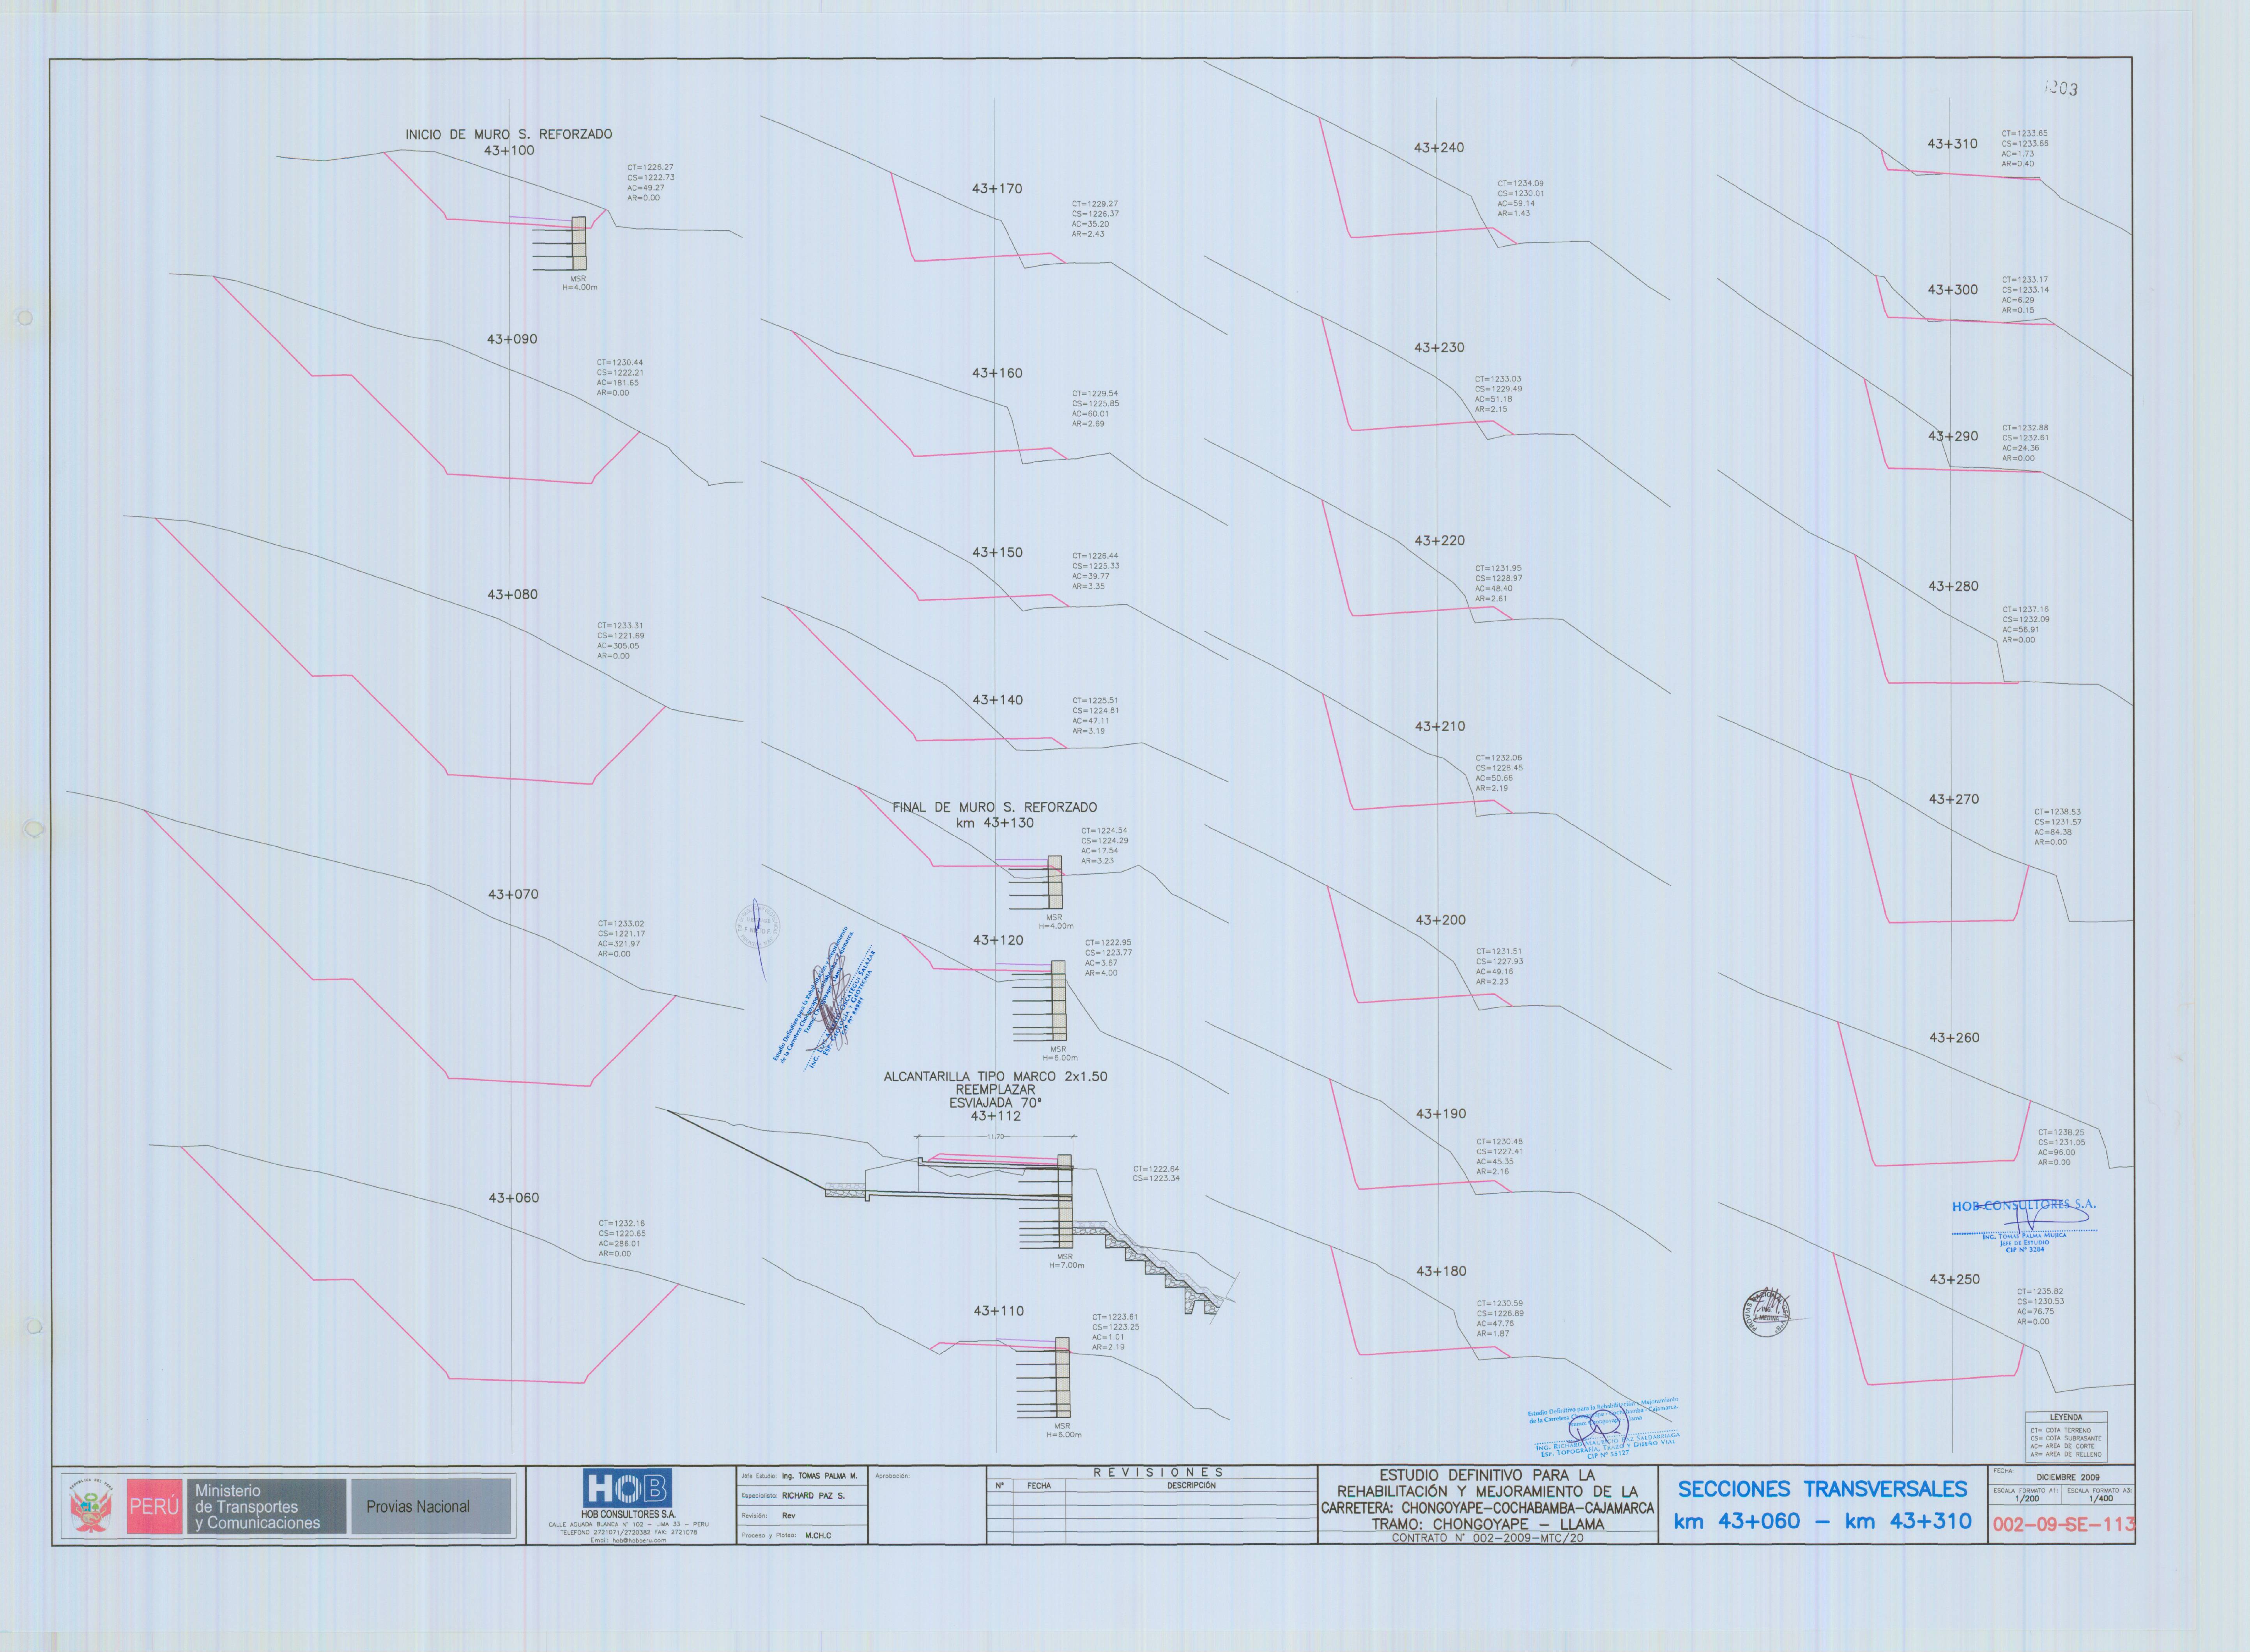Click station label 43+200
Viewport: 2250px width, 1652px height.
(x=1440, y=920)
